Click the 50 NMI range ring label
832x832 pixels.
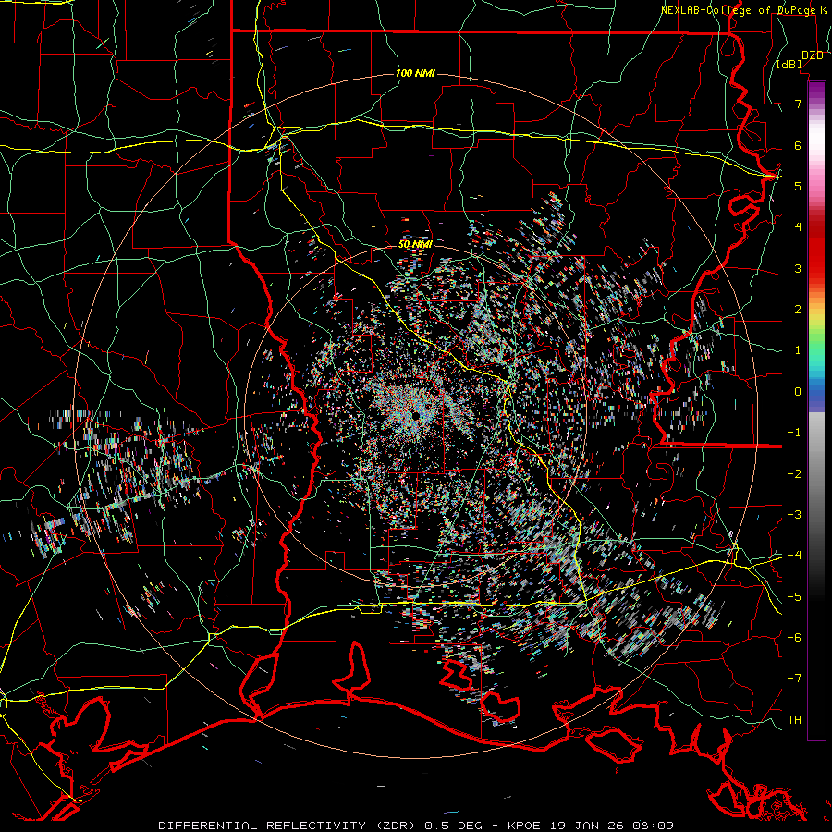point(415,244)
